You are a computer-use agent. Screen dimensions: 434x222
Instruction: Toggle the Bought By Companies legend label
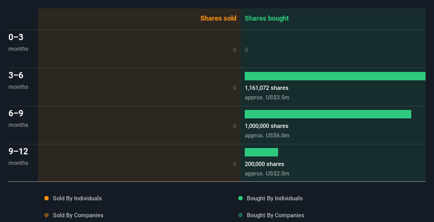pos(275,215)
